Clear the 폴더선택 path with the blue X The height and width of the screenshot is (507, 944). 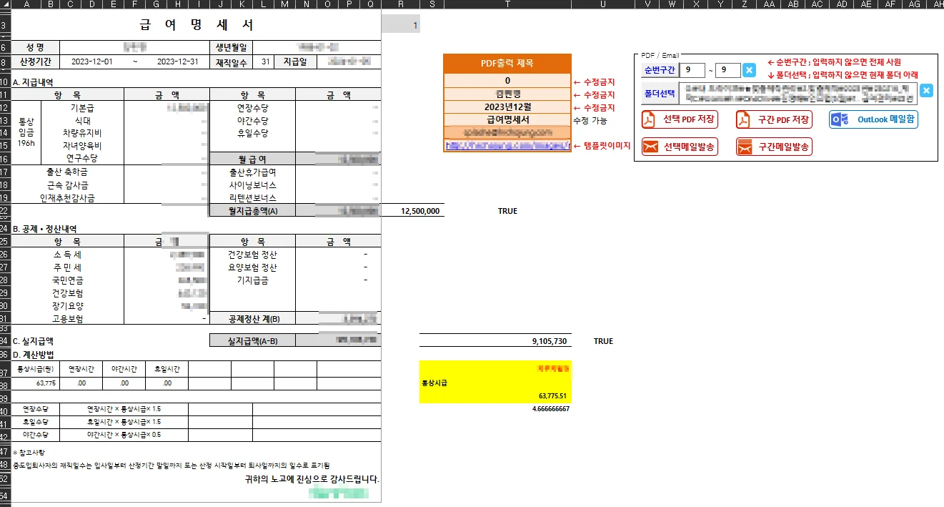pos(925,90)
